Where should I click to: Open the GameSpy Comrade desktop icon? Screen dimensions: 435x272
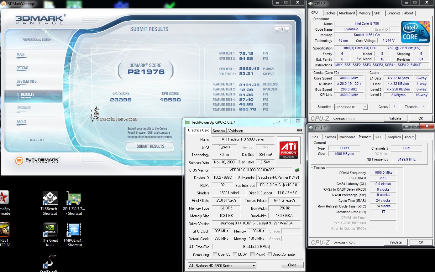(x=4, y=203)
